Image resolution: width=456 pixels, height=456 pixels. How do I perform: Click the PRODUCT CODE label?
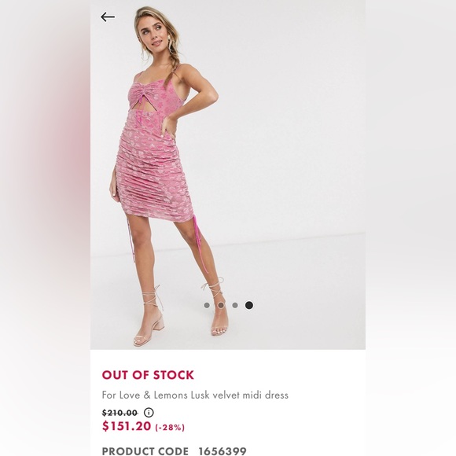145,451
